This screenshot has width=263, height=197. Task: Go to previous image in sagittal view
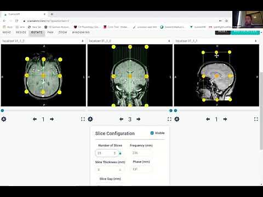[208, 119]
